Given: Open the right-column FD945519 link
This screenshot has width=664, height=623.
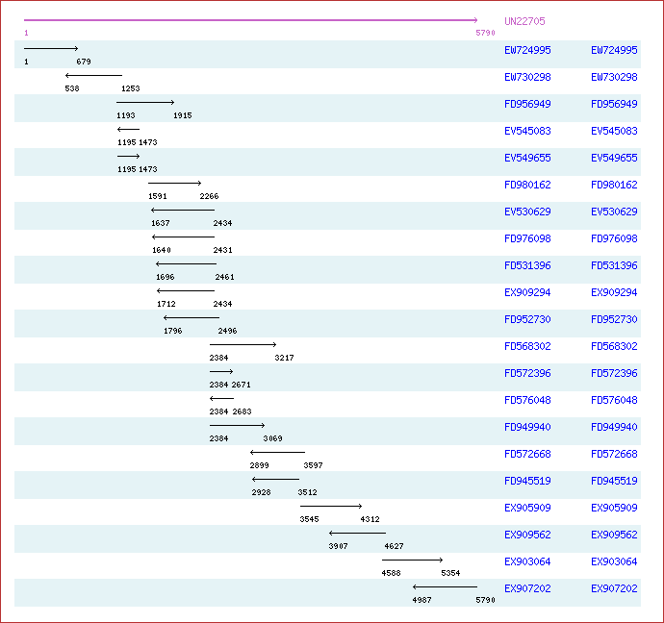Looking at the screenshot, I should pos(614,481).
